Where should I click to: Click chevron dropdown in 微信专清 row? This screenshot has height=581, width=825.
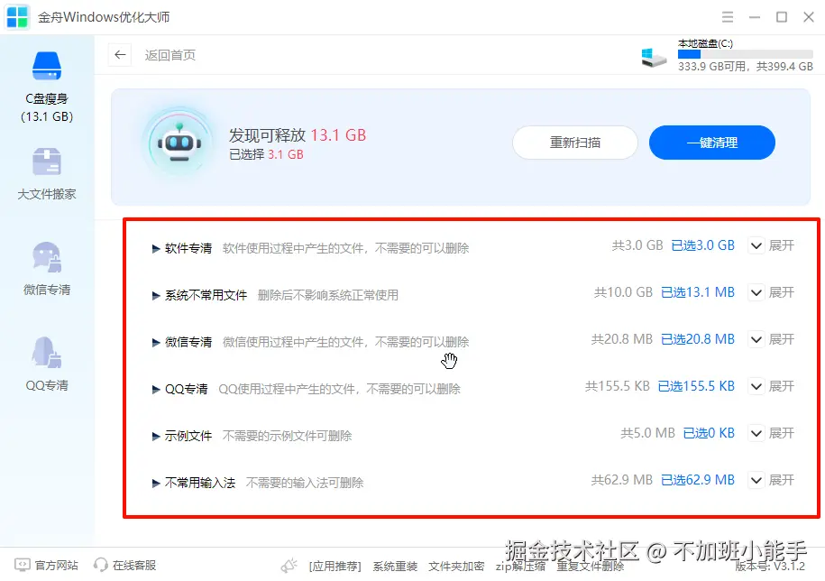click(x=756, y=339)
